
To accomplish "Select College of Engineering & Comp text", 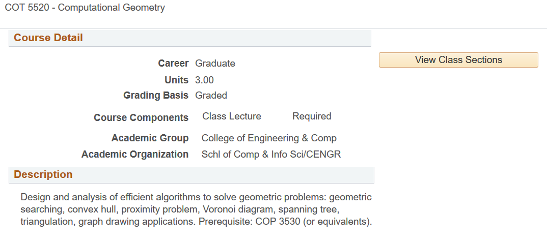I will (269, 138).
